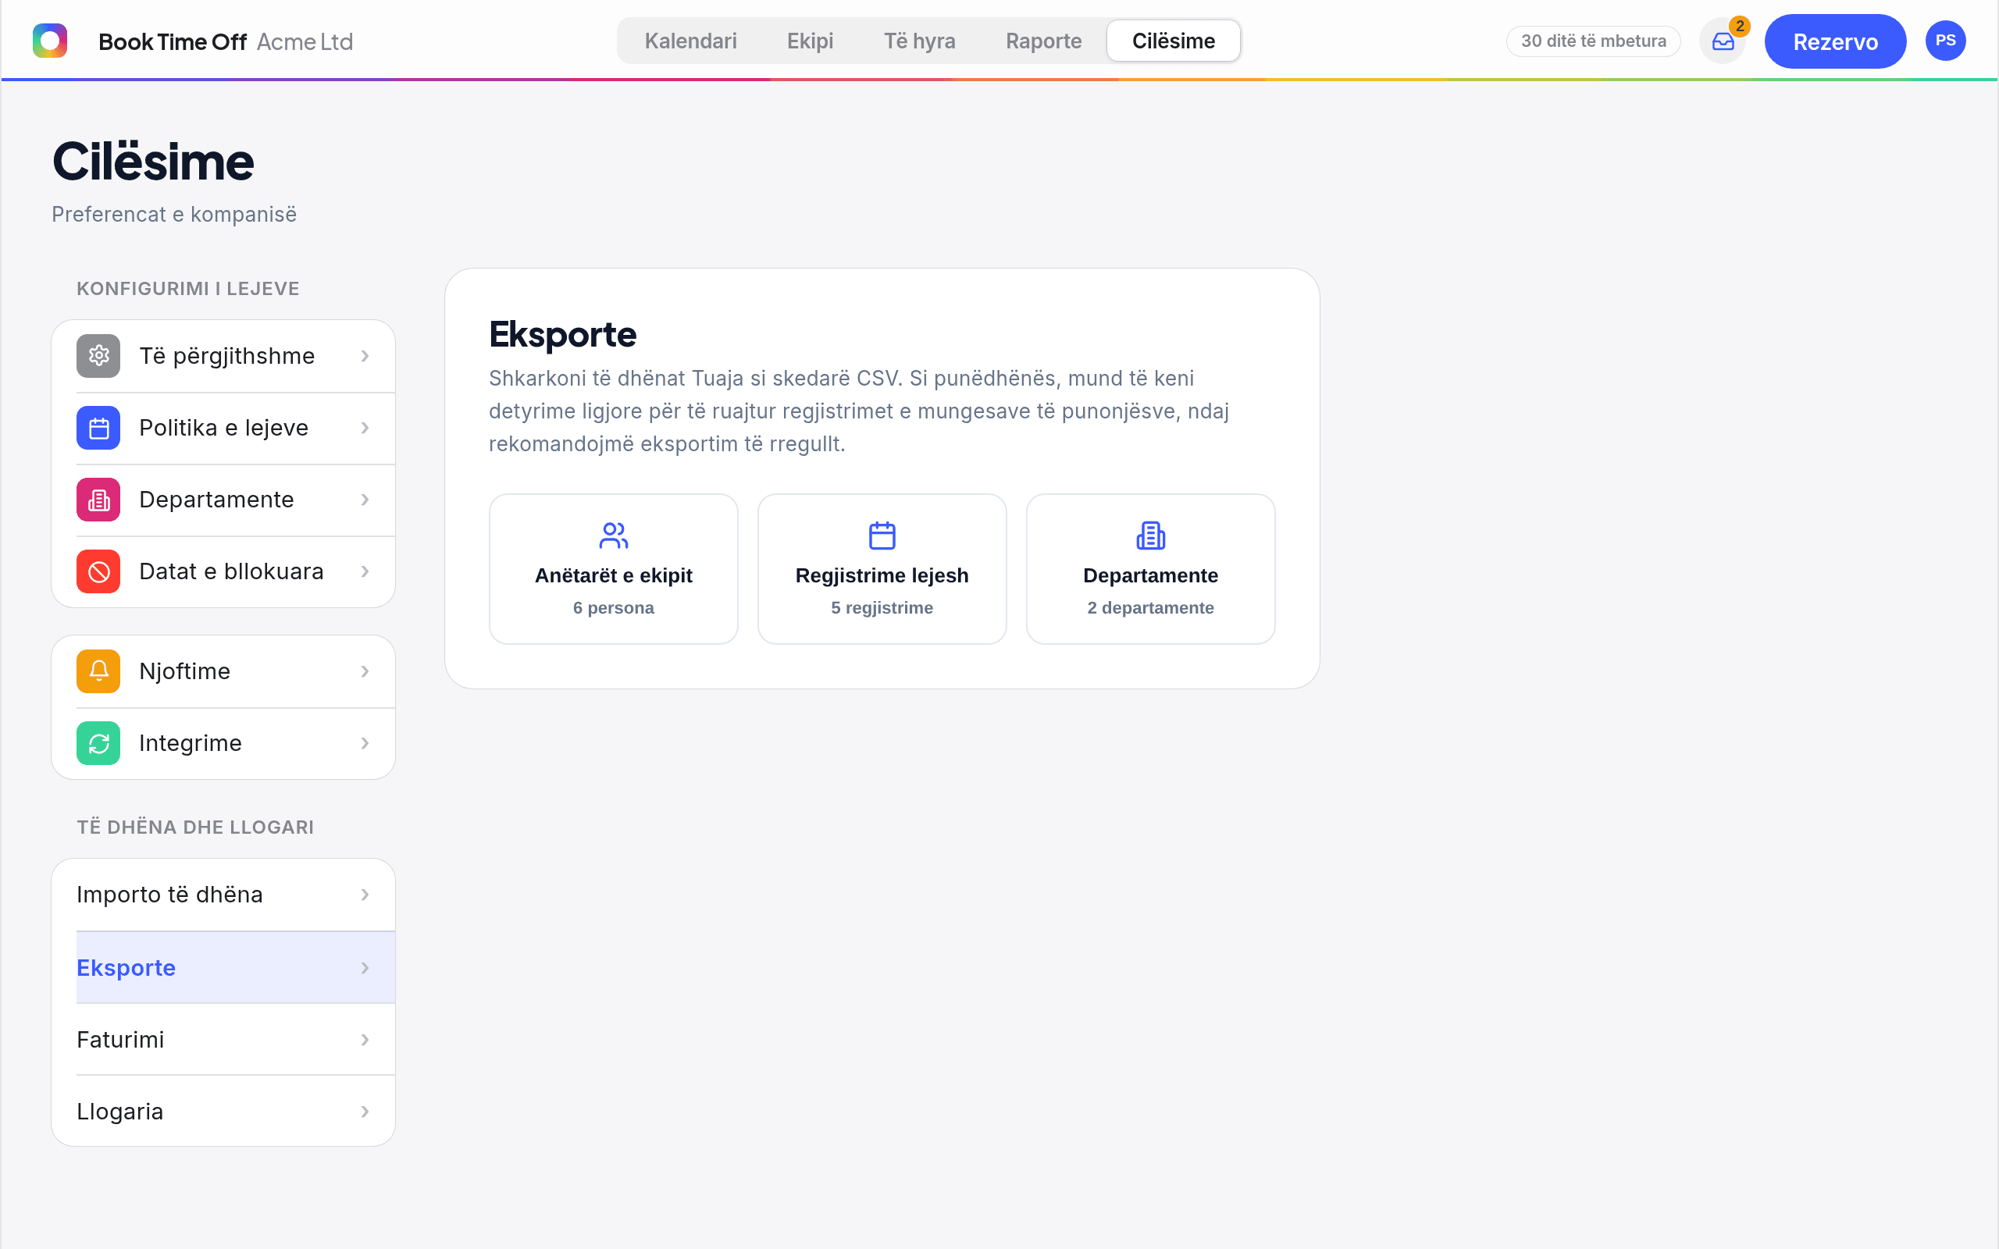Click the chevron next to Llogaria
1999x1249 pixels.
point(365,1112)
